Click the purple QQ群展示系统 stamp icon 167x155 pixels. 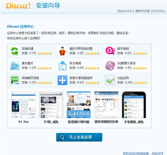110,65
